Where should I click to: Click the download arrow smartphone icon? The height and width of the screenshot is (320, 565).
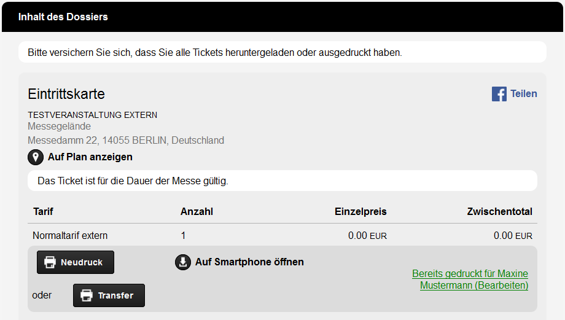click(183, 262)
